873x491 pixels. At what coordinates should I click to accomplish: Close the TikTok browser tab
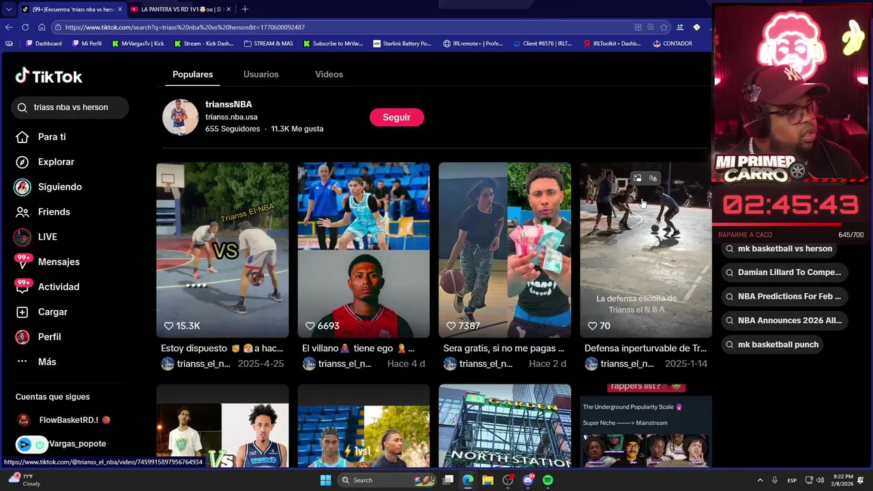(119, 10)
